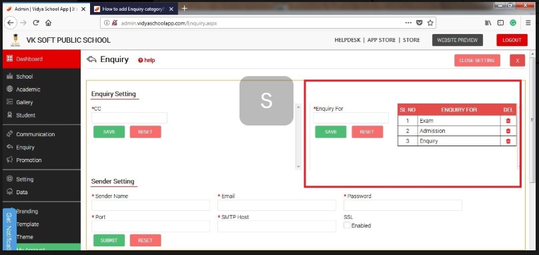Open the browser home page icon
This screenshot has width=539, height=255.
49,23
